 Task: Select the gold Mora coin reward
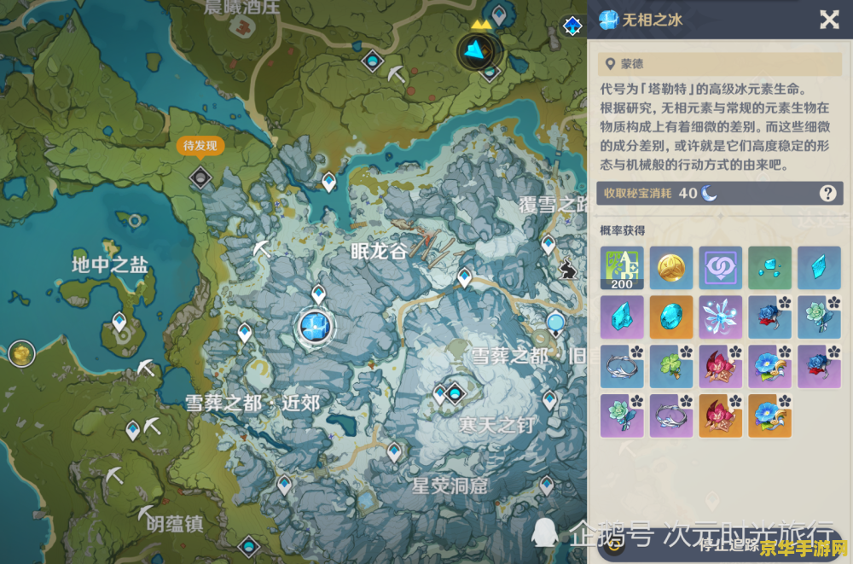click(671, 268)
